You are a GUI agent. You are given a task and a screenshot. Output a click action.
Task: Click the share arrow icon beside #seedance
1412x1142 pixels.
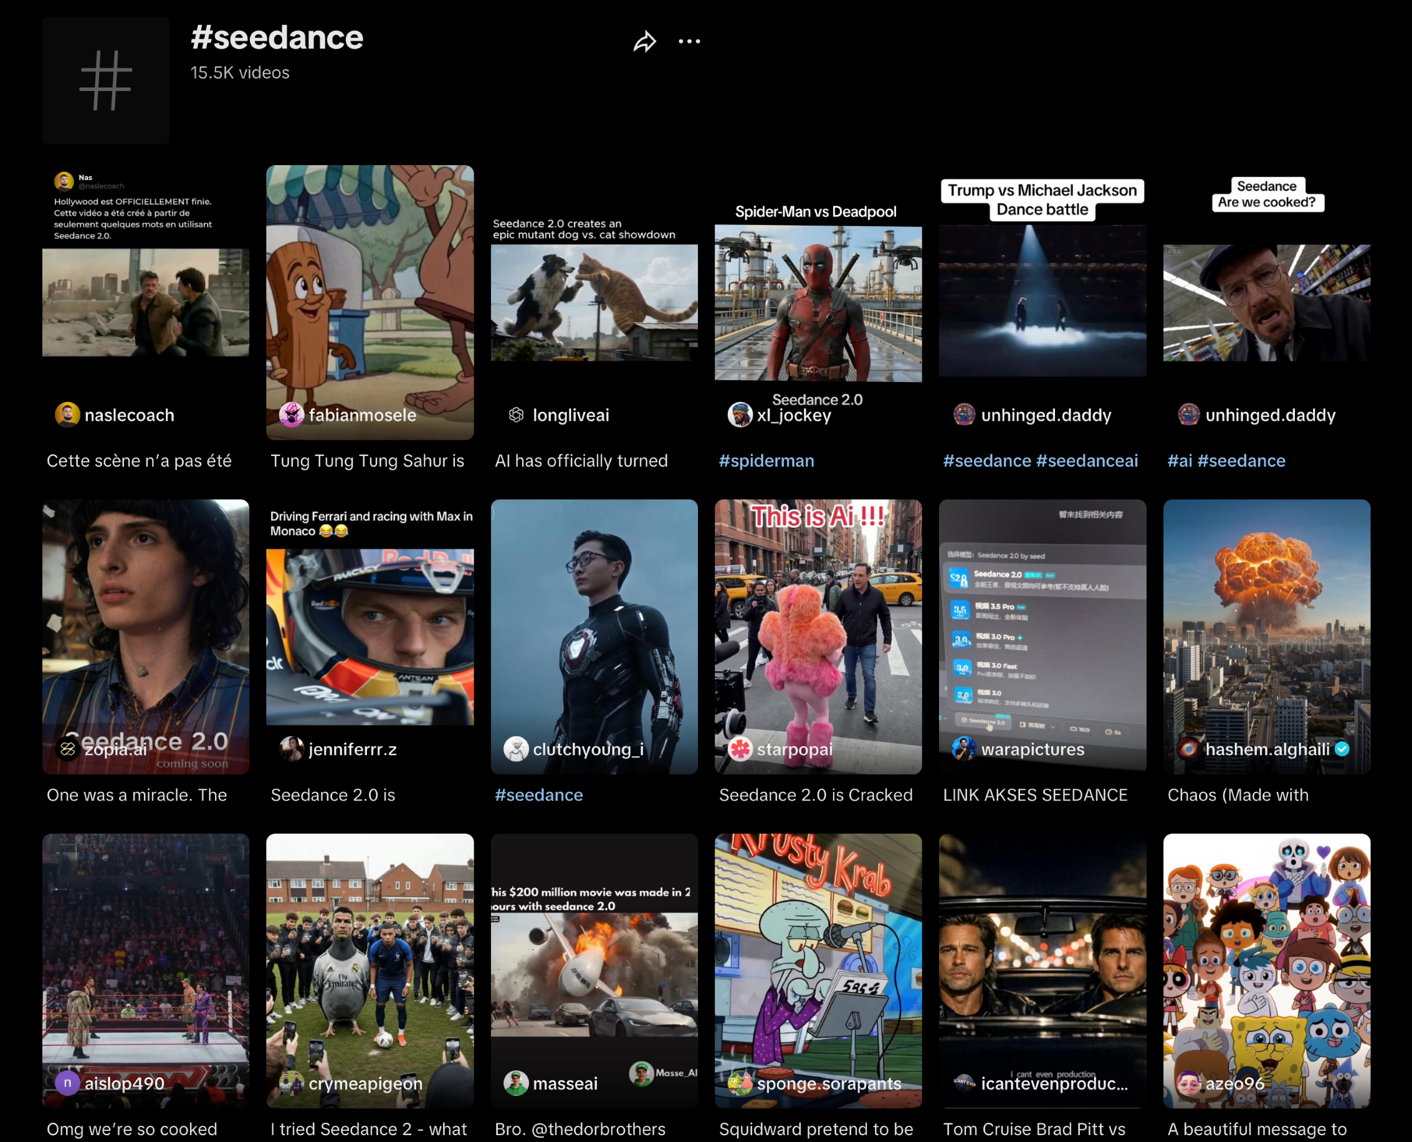tap(645, 42)
